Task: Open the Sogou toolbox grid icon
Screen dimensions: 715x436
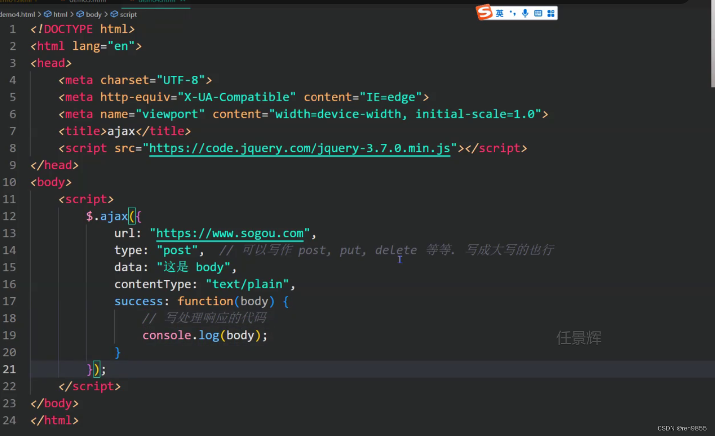Action: point(551,13)
